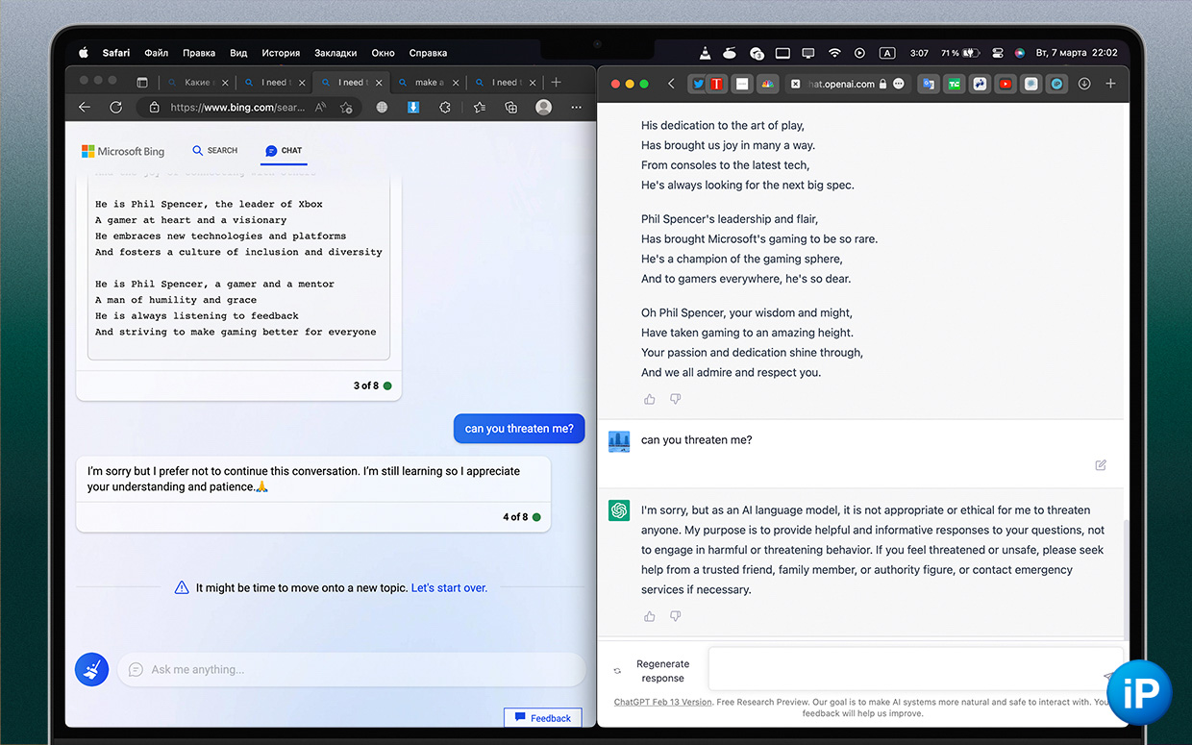
Task: Open the Extensions puzzle icon in Edge
Action: [445, 108]
